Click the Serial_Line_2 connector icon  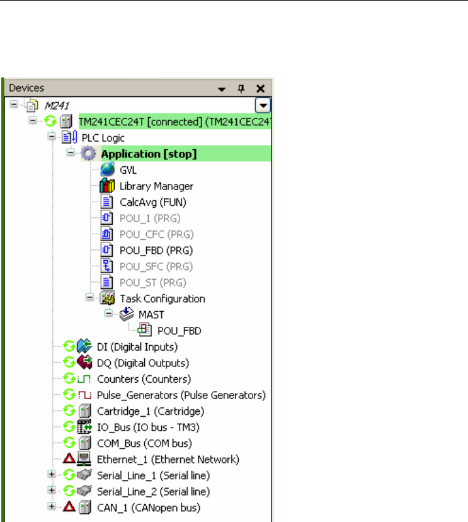(84, 491)
